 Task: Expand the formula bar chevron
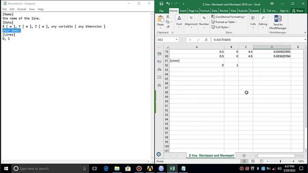tap(305, 39)
